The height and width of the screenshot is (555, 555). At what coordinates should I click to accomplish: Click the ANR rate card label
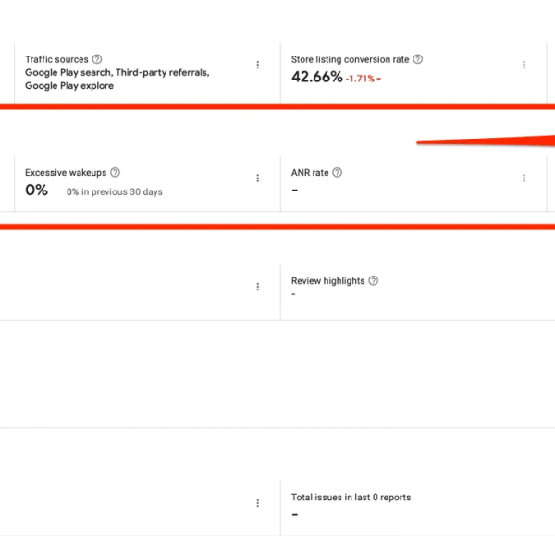[310, 173]
